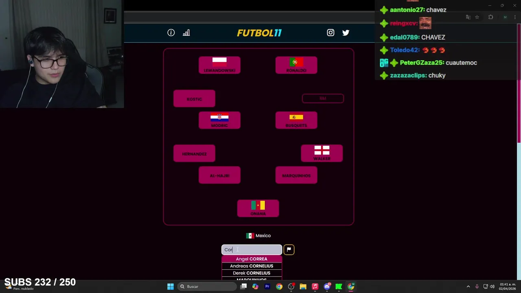Open the statistics bar chart icon

coord(186,33)
